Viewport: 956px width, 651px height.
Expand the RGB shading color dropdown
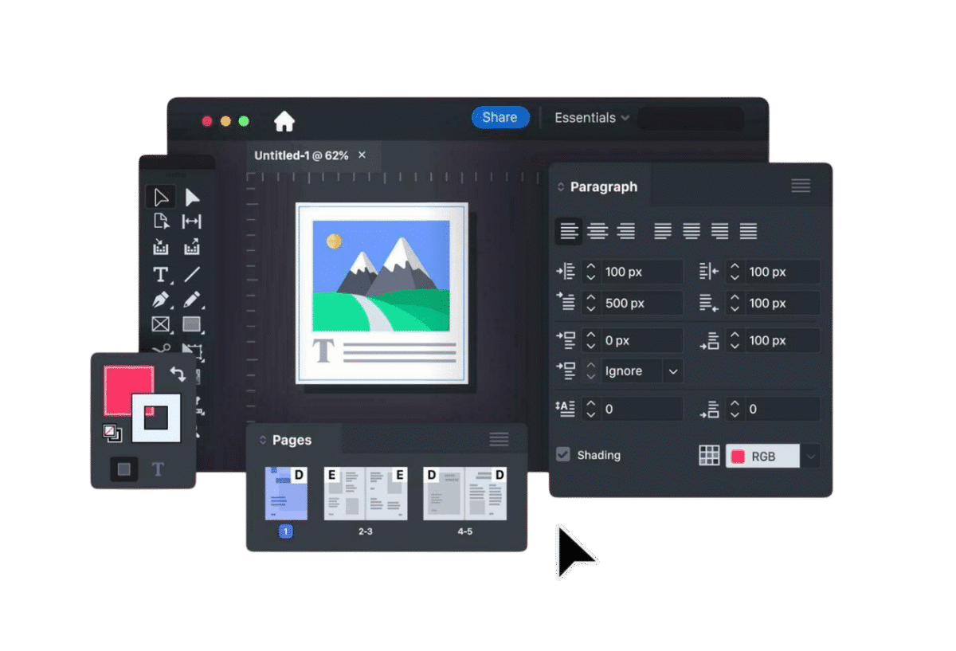811,457
